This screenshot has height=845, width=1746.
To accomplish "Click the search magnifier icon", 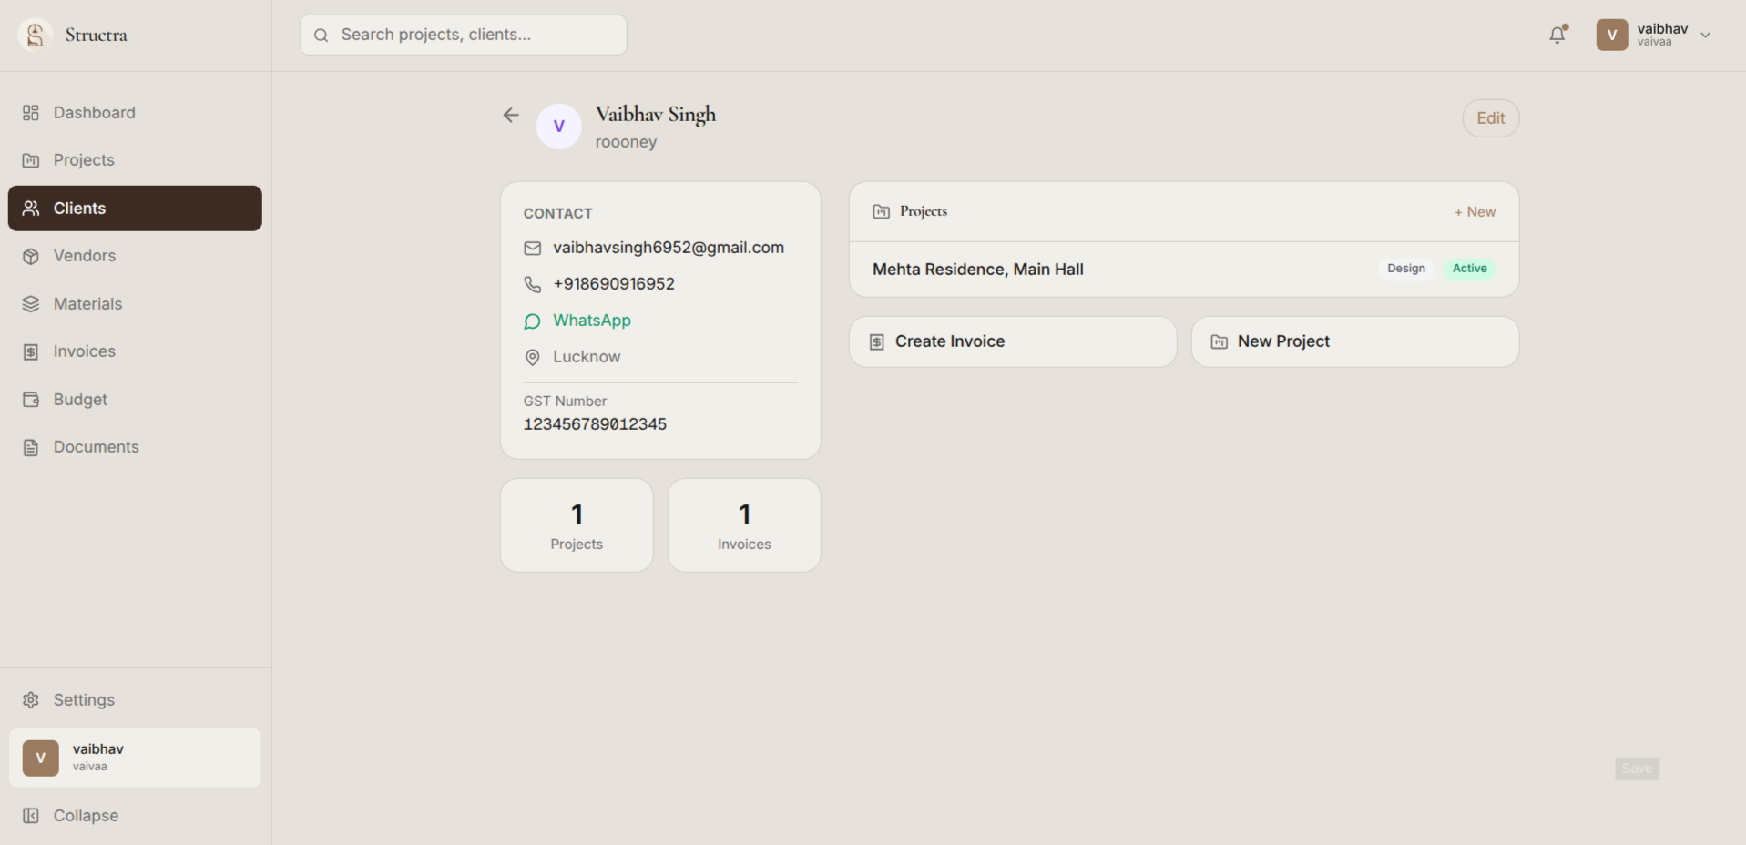I will [322, 36].
